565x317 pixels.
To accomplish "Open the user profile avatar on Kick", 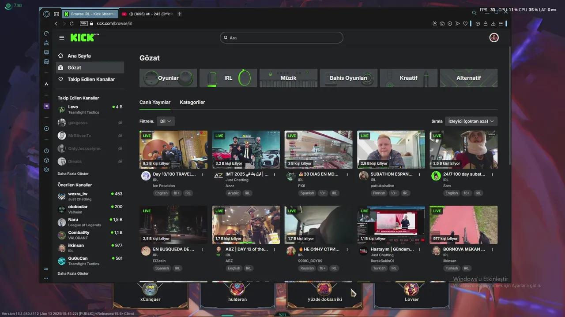I will (494, 37).
